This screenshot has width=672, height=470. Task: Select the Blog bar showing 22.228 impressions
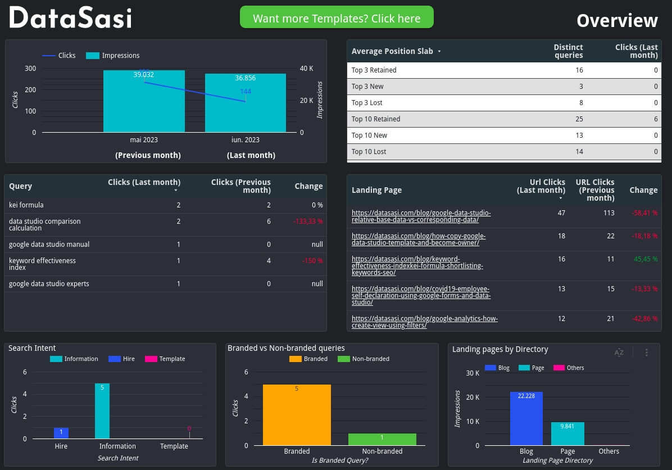click(526, 418)
